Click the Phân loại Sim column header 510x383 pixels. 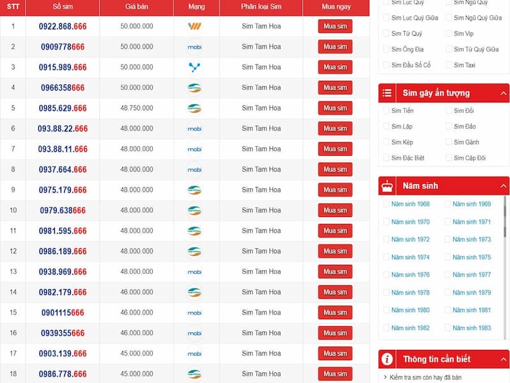pos(261,6)
